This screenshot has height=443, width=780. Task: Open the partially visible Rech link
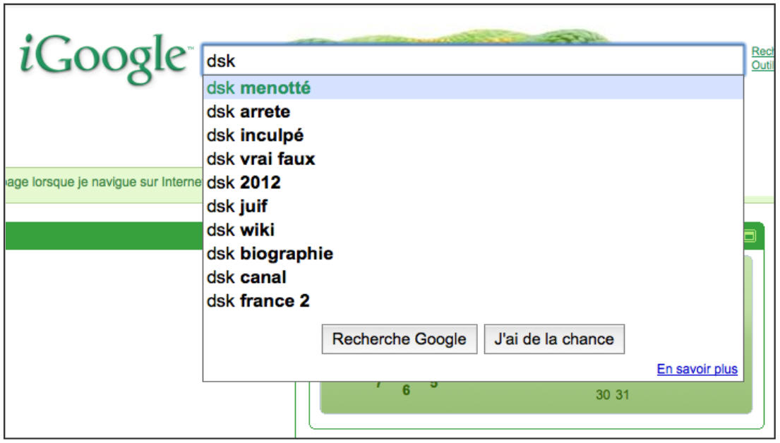point(762,51)
